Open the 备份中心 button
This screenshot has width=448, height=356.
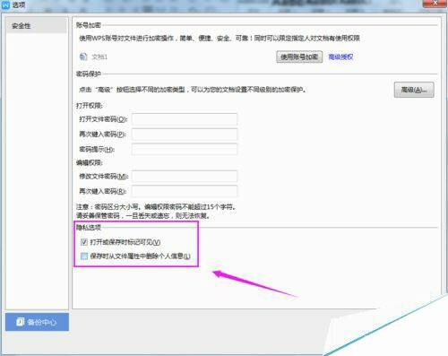pos(37,322)
